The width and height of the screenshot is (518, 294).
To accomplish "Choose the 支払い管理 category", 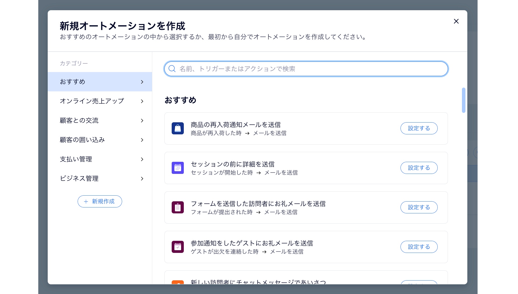I will pyautogui.click(x=100, y=159).
